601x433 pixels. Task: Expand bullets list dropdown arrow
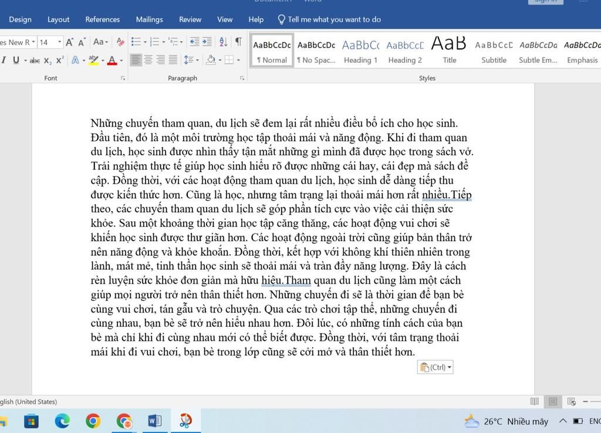146,42
